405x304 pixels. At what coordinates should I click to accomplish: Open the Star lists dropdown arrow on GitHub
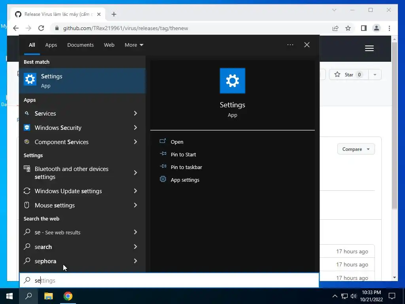[x=375, y=75]
